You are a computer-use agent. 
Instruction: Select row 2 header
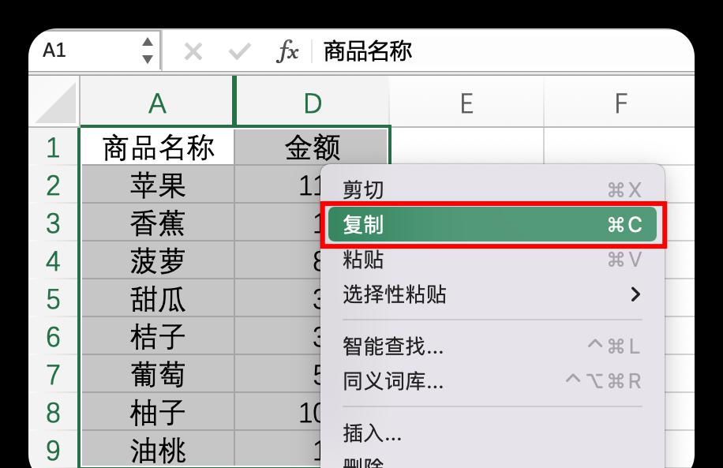[54, 185]
